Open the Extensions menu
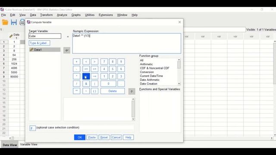This screenshot has height=155, width=276. [106, 15]
